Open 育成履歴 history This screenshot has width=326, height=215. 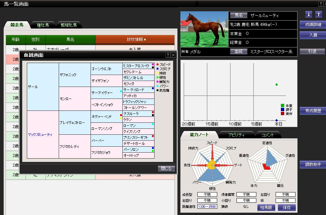click(x=313, y=110)
